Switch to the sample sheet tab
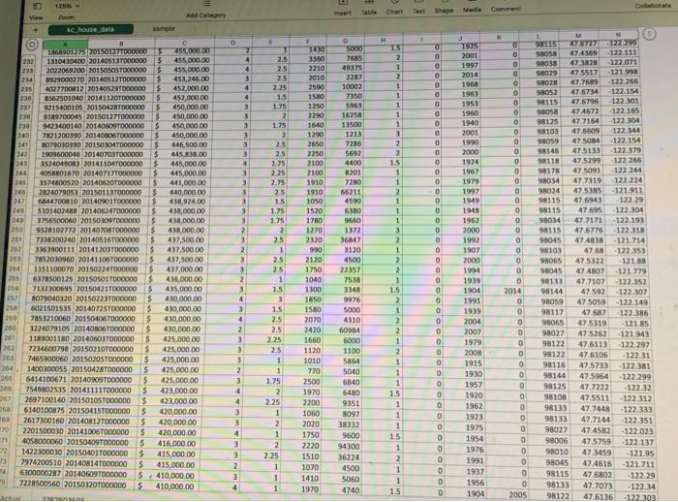The width and height of the screenshot is (678, 502). (164, 28)
